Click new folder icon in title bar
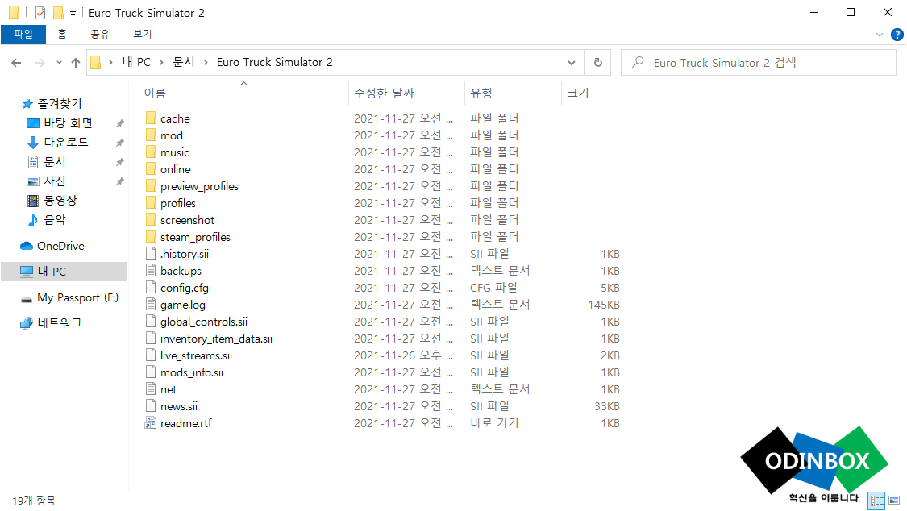 coord(58,13)
